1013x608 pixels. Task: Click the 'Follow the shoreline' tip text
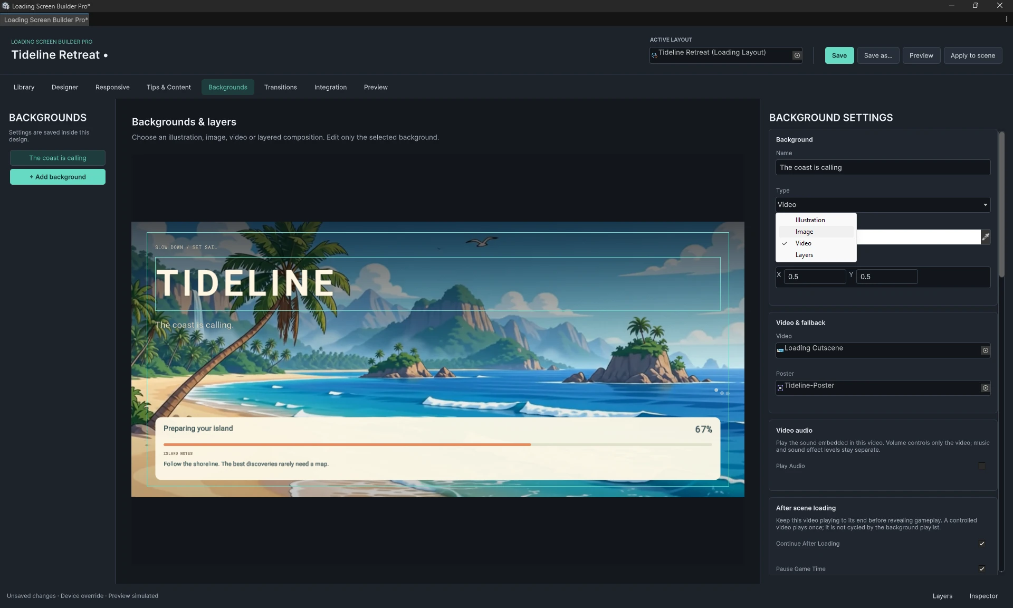pos(246,464)
